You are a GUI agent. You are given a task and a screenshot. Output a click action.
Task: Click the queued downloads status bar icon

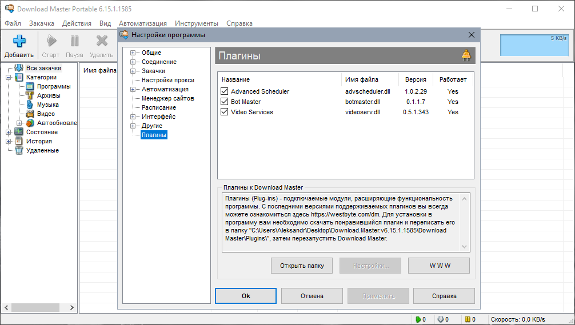point(441,319)
